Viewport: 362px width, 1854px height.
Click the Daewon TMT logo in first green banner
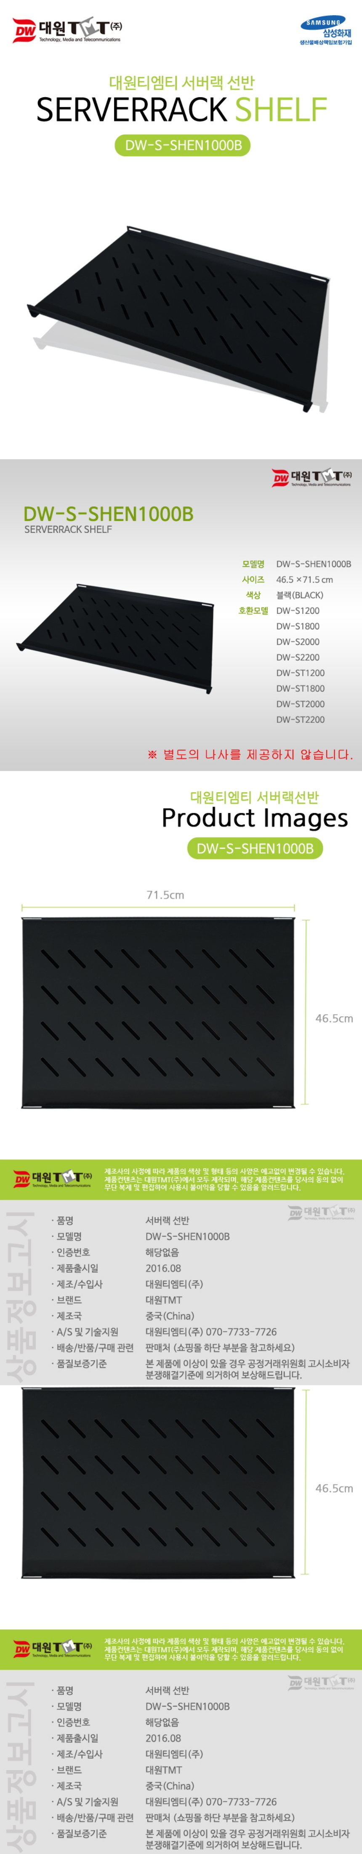53,1179
